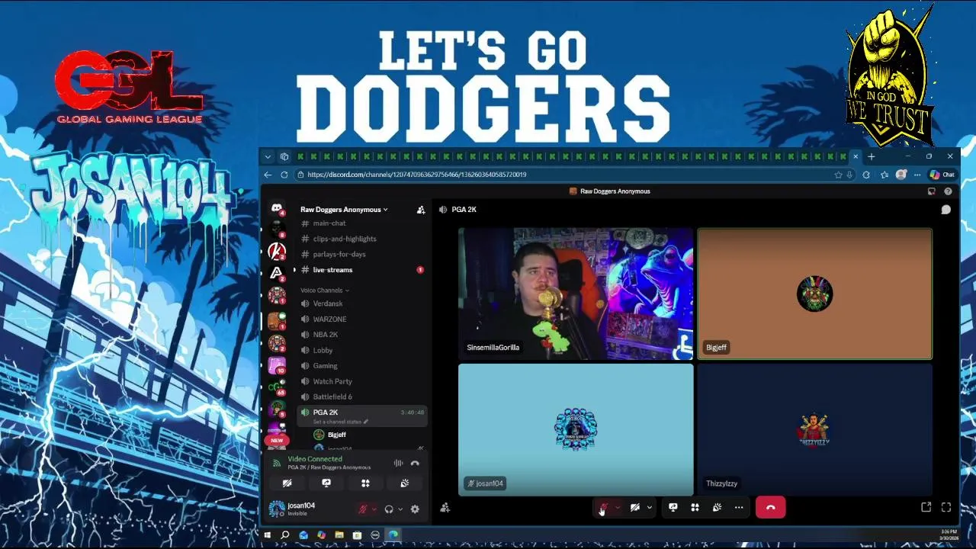Share screen from the bottom call bar
This screenshot has width=976, height=549.
click(673, 507)
